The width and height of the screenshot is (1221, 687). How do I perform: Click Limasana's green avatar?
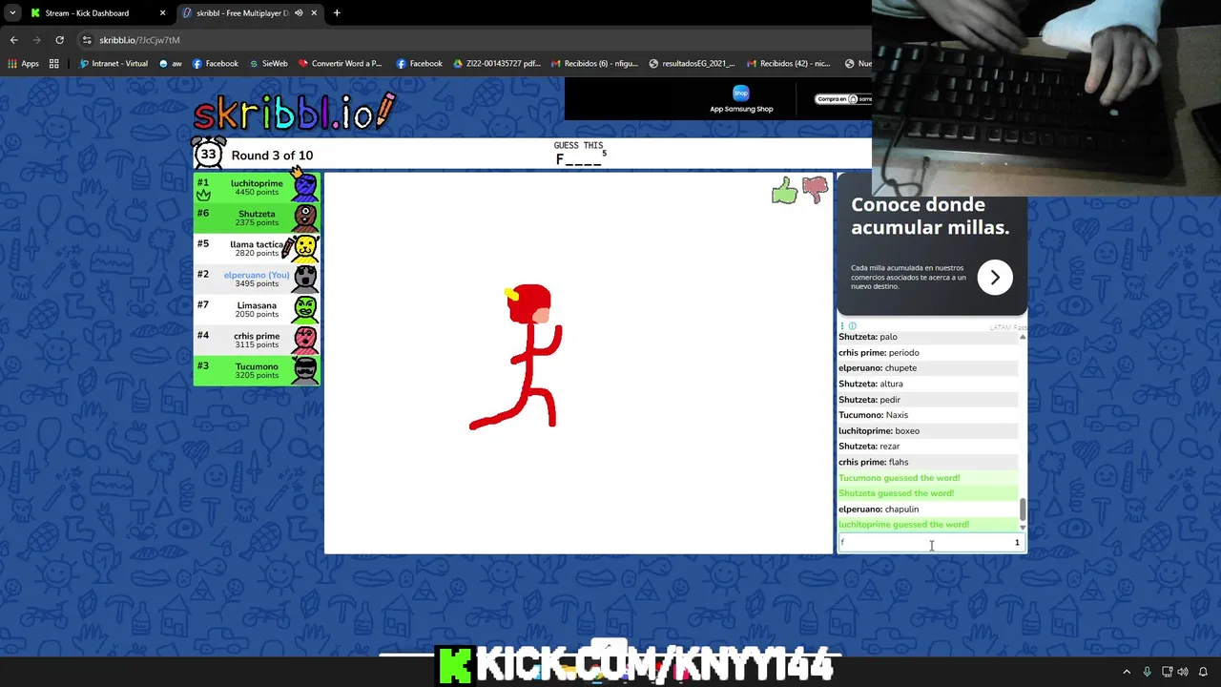[305, 309]
